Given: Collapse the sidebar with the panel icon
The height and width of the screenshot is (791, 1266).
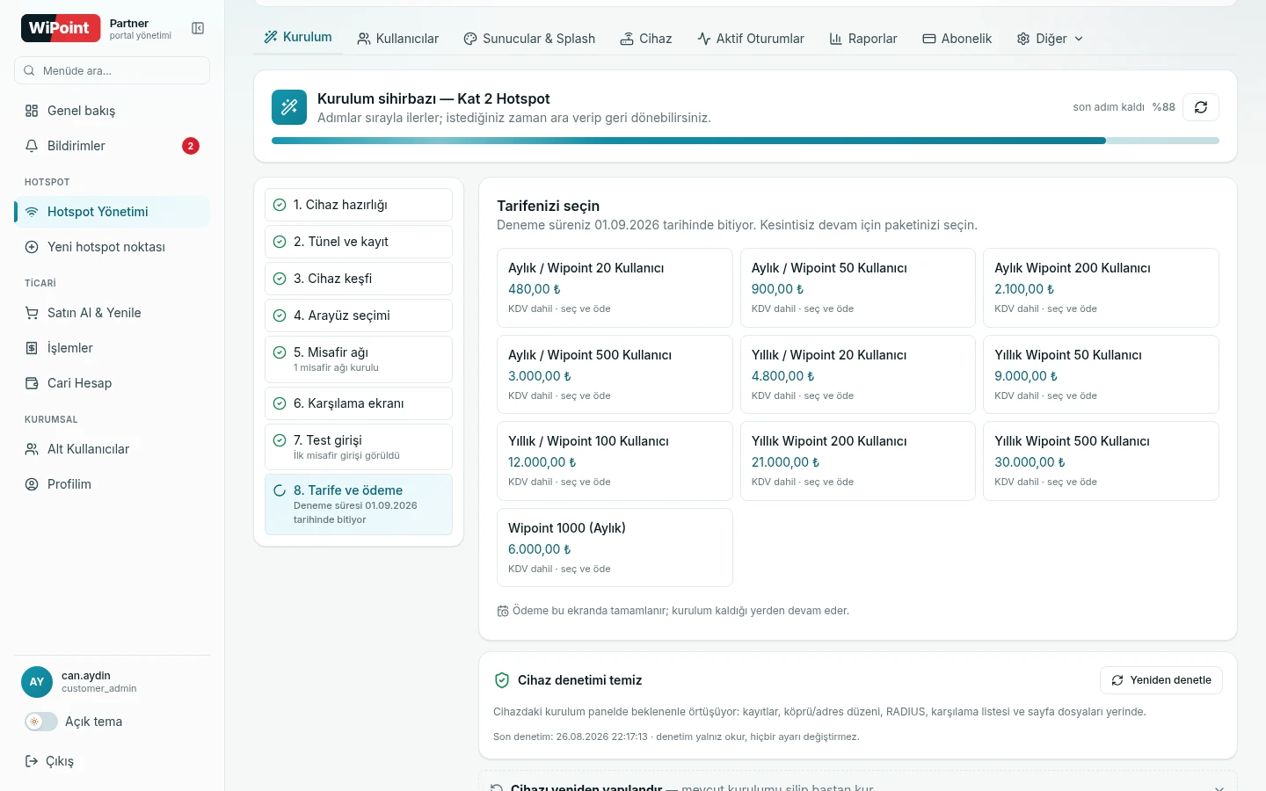Looking at the screenshot, I should [x=198, y=29].
